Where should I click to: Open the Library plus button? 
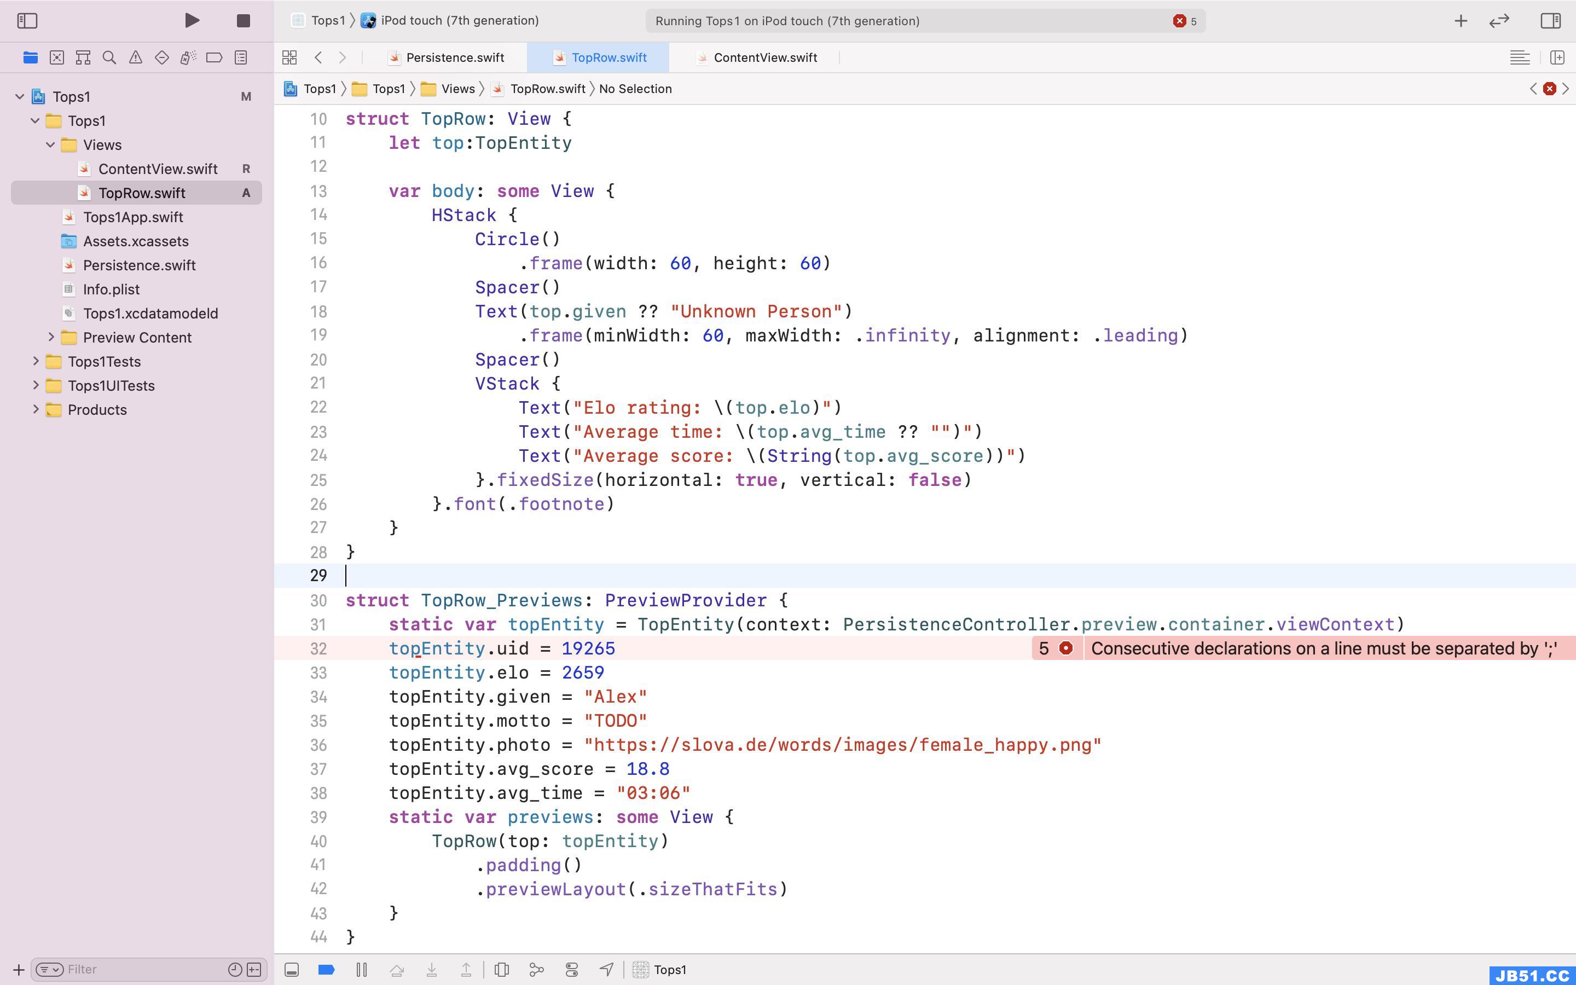coord(1461,21)
